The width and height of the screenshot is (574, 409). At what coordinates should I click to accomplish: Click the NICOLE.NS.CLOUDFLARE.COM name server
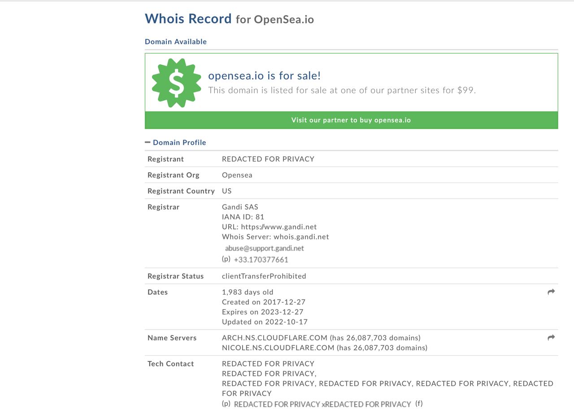click(x=278, y=348)
